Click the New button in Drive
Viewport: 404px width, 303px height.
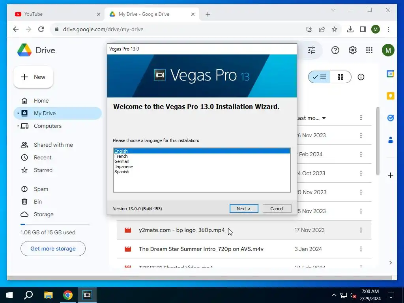[33, 77]
